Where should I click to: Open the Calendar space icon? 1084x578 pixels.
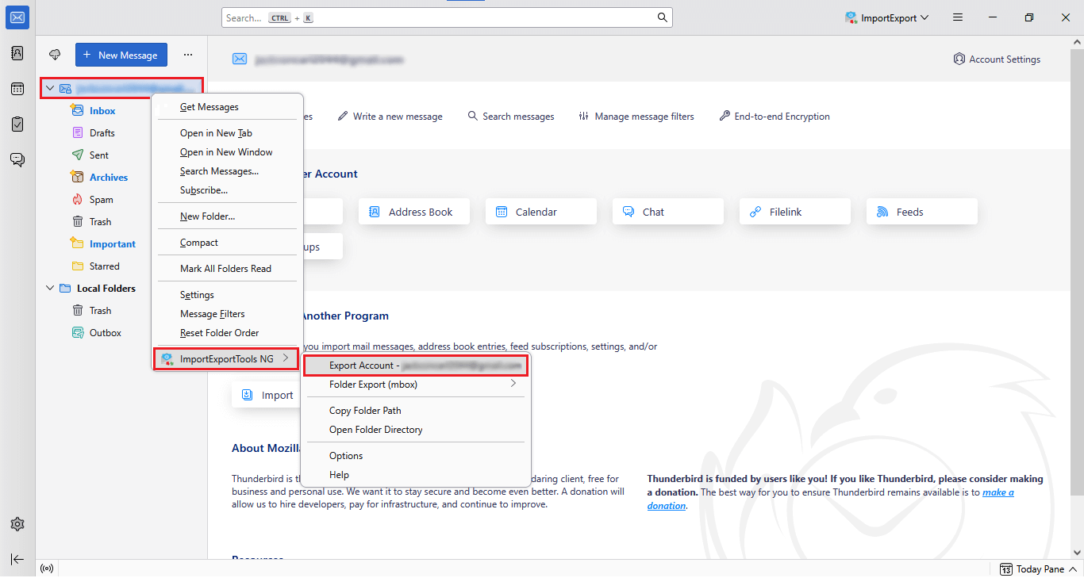click(17, 88)
